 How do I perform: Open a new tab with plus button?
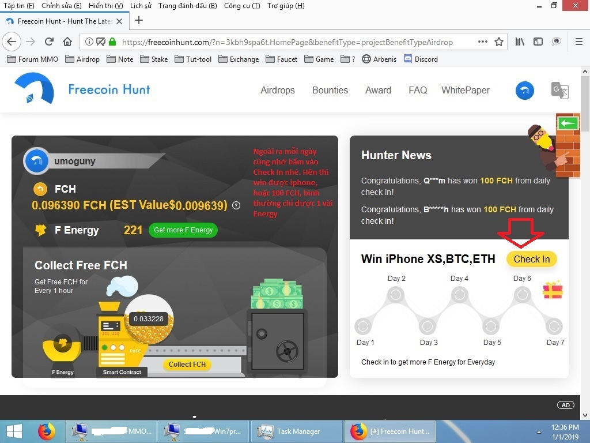point(138,20)
